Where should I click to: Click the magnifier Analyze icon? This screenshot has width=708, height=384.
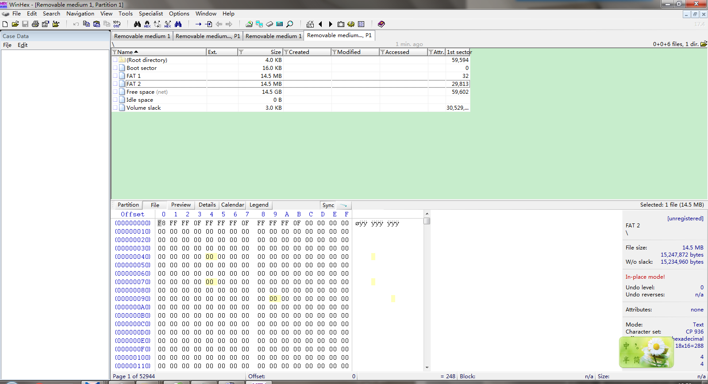(290, 24)
